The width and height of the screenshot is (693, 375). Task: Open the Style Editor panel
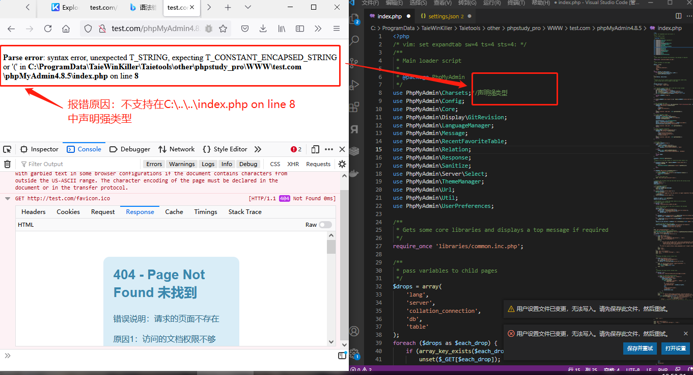click(225, 149)
